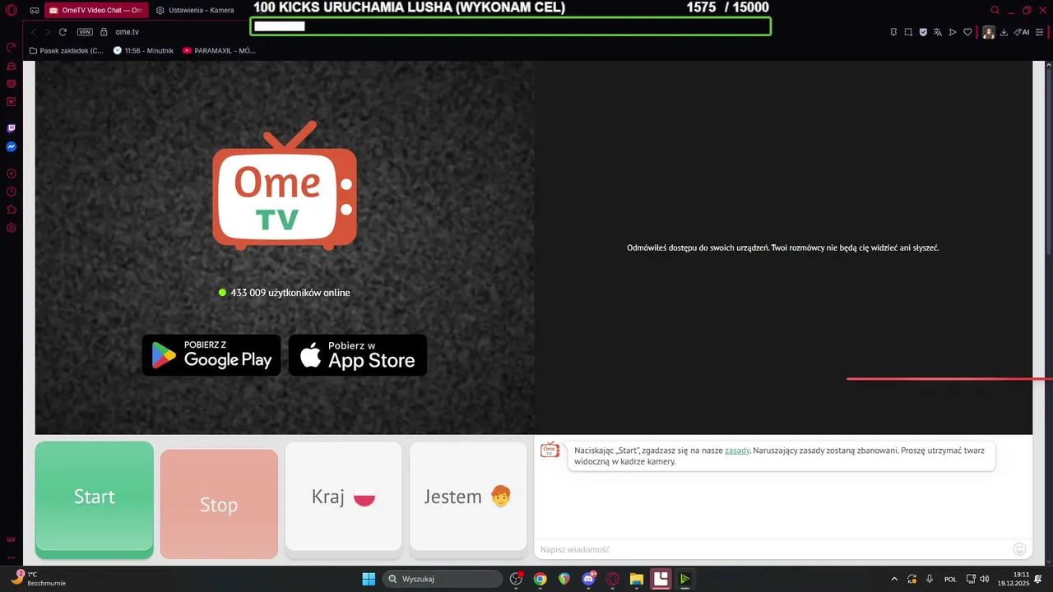Open Messenger in the Opera sidebar
The width and height of the screenshot is (1053, 592).
[x=12, y=147]
